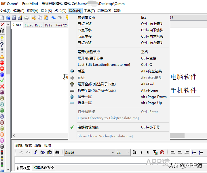Open the 文件(F) menu

[5, 11]
